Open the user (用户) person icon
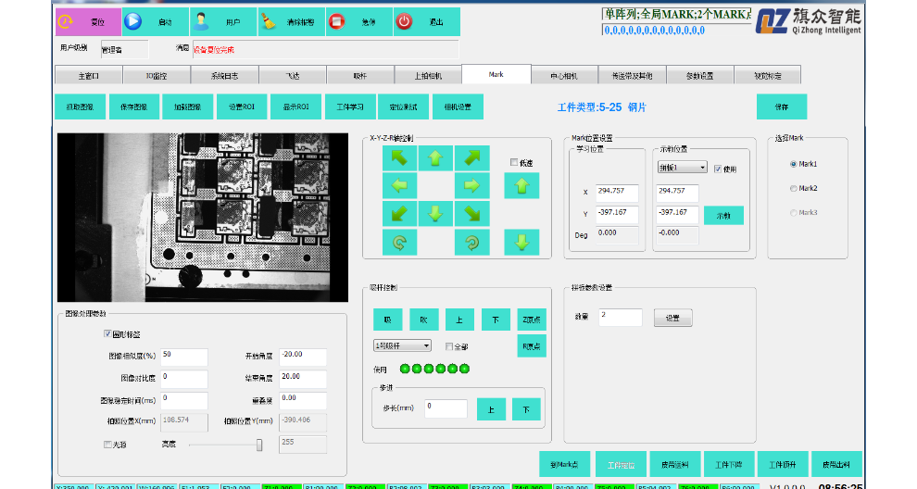The image size is (917, 489). coord(201,21)
